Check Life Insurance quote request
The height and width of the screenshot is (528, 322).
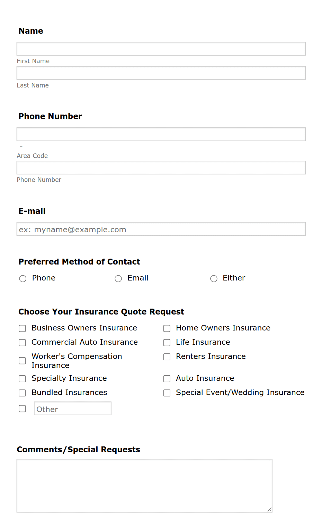pyautogui.click(x=167, y=342)
